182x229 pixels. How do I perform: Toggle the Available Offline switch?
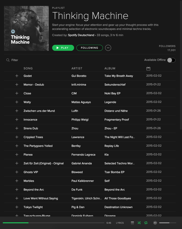point(171,60)
